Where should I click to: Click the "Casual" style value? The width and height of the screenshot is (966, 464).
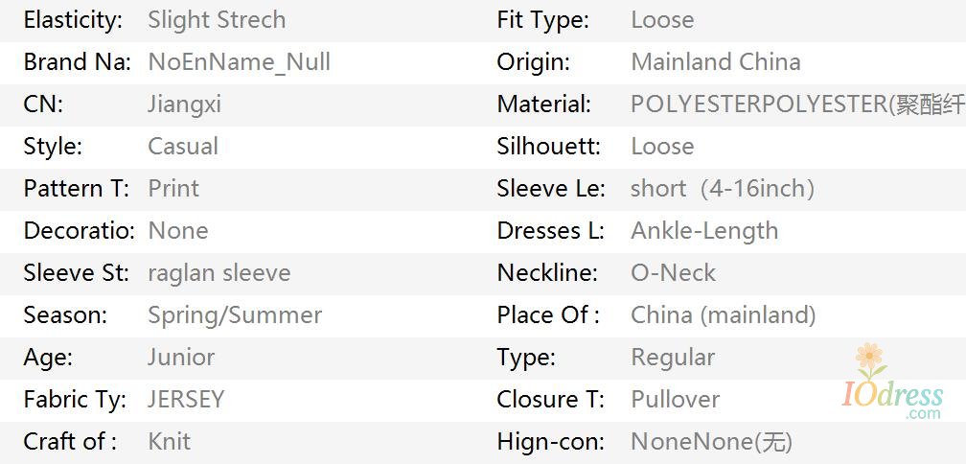183,147
